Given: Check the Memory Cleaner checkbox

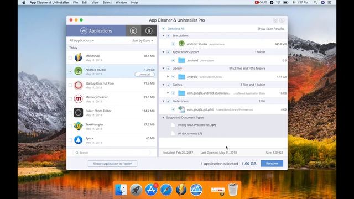Looking at the screenshot, I should [x=70, y=99].
